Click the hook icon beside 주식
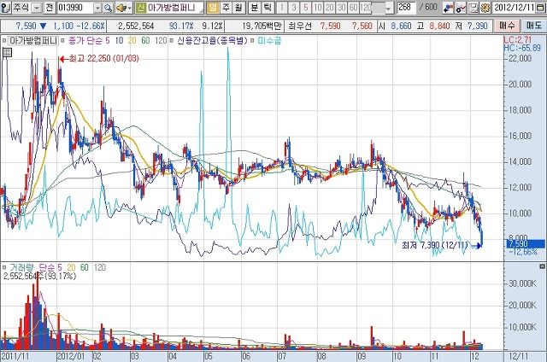 5,7
